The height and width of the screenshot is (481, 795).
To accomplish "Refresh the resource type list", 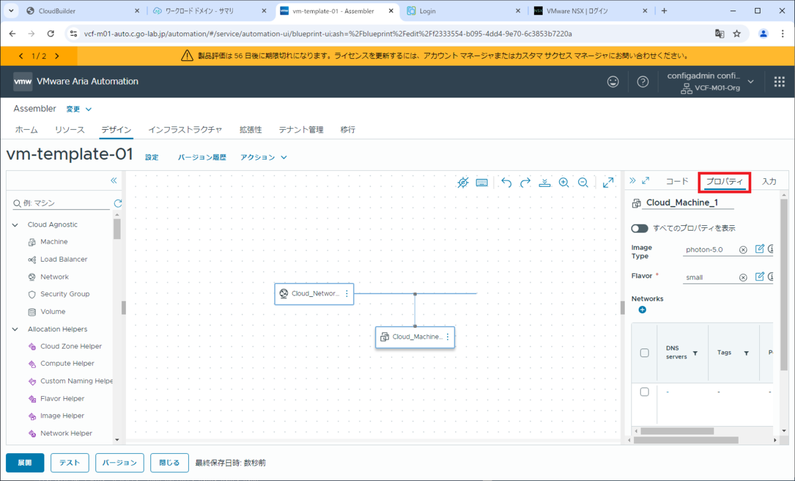I will click(x=118, y=203).
